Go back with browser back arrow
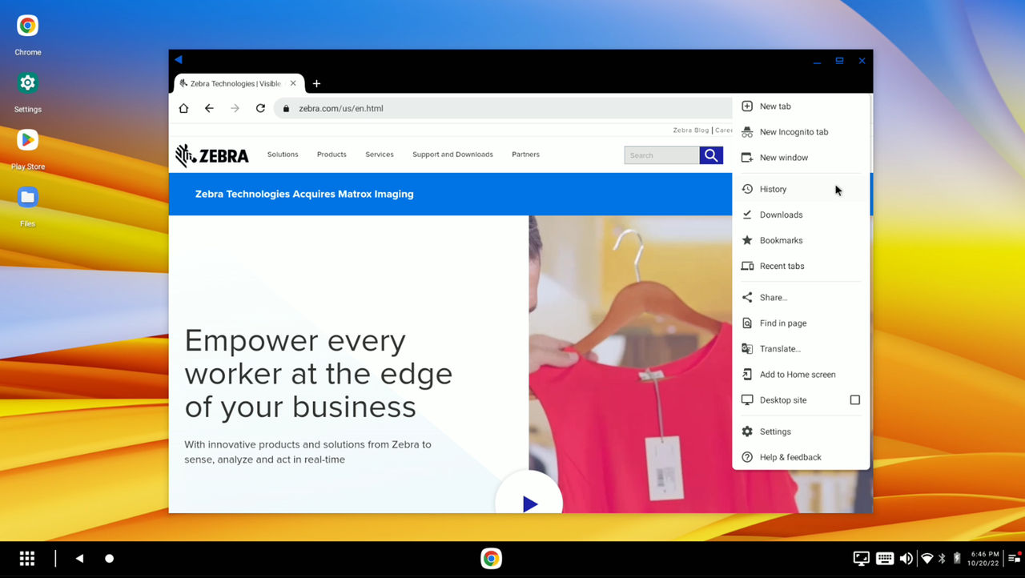This screenshot has width=1025, height=578. pos(209,108)
